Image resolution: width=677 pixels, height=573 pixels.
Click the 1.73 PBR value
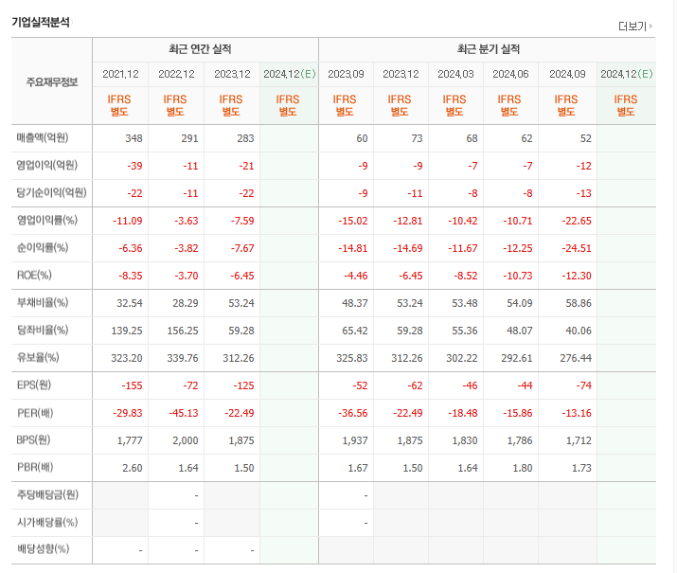coord(581,468)
